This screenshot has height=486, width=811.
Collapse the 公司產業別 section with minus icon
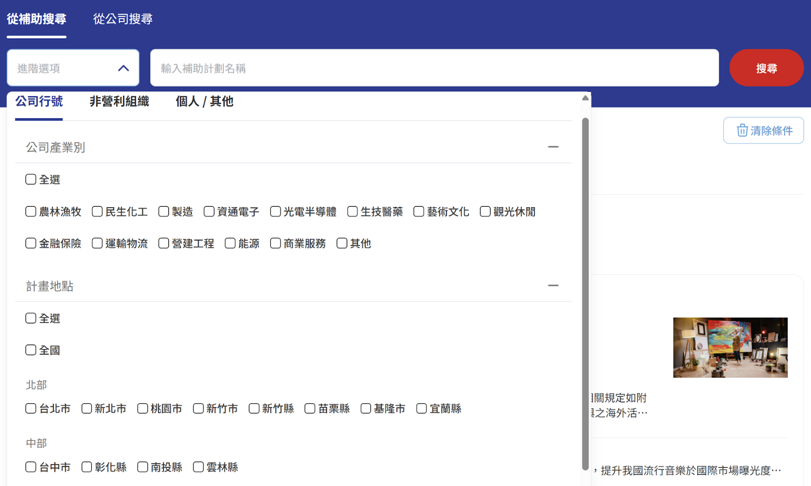[553, 147]
